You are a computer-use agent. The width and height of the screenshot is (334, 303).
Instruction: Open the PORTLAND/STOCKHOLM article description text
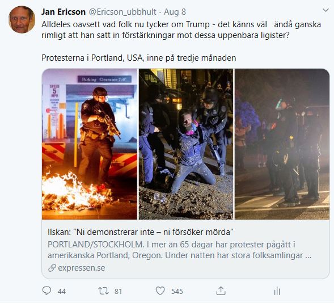click(x=179, y=250)
